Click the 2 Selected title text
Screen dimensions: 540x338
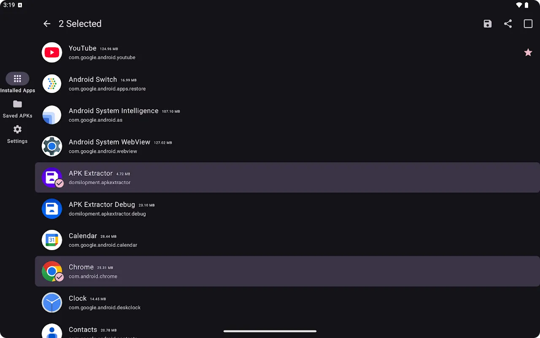pyautogui.click(x=80, y=24)
